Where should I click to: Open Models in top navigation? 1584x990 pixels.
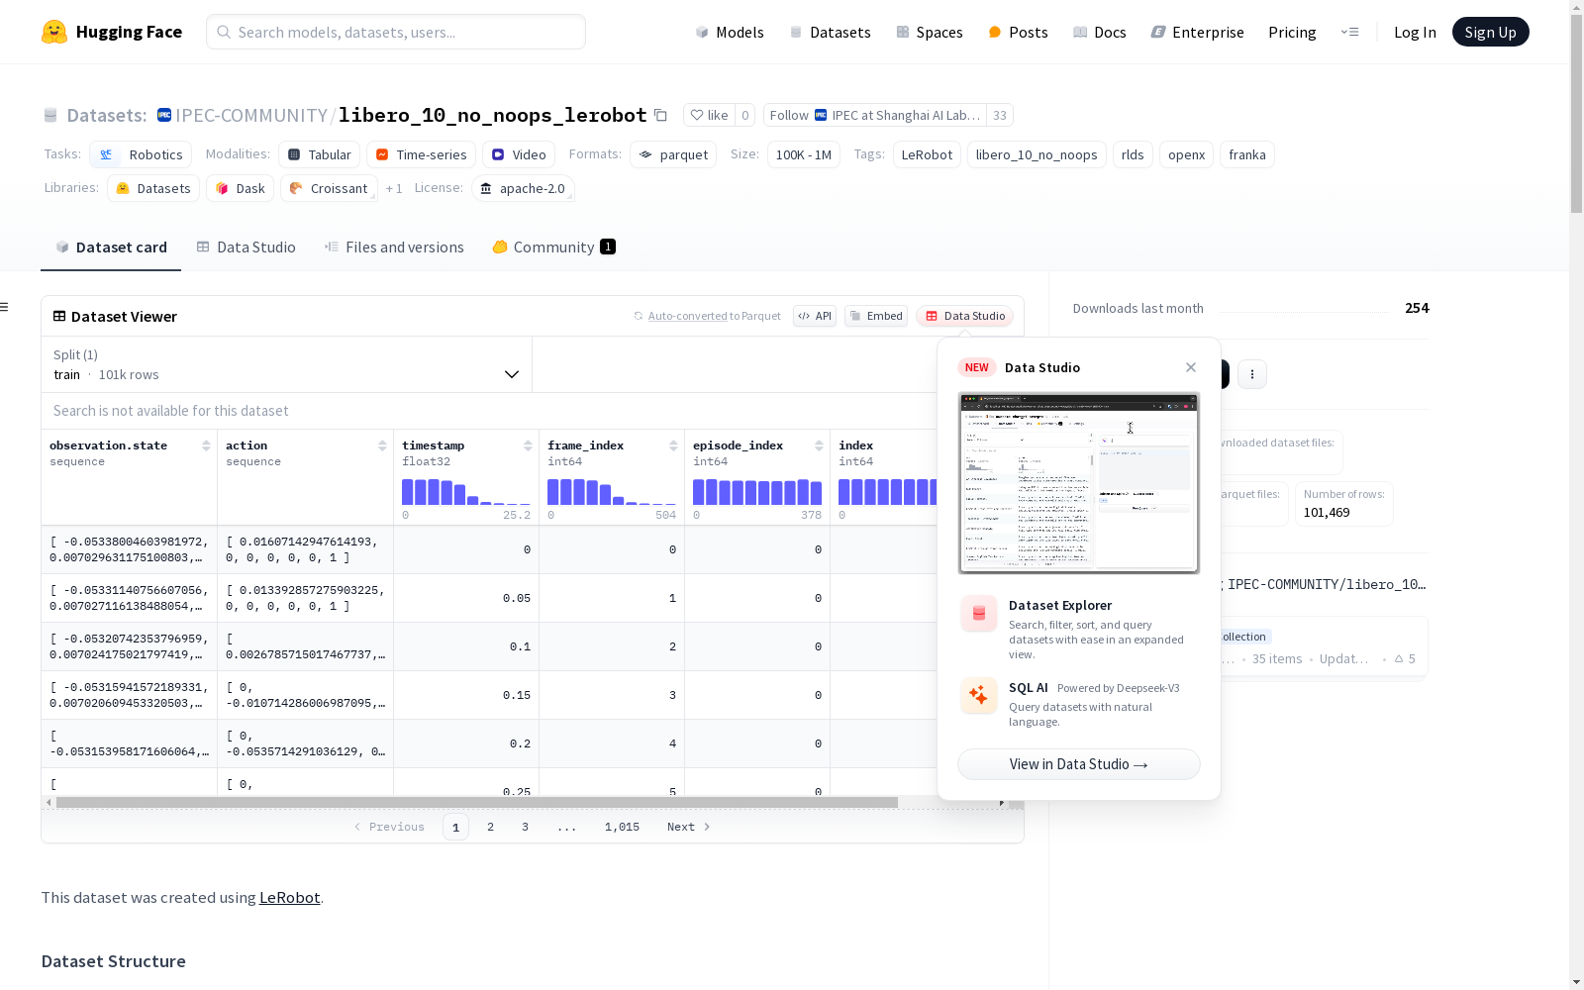730,32
